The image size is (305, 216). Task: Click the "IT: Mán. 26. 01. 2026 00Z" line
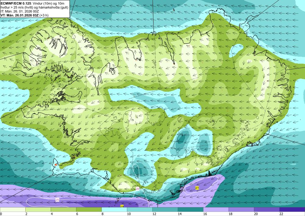click(20, 11)
